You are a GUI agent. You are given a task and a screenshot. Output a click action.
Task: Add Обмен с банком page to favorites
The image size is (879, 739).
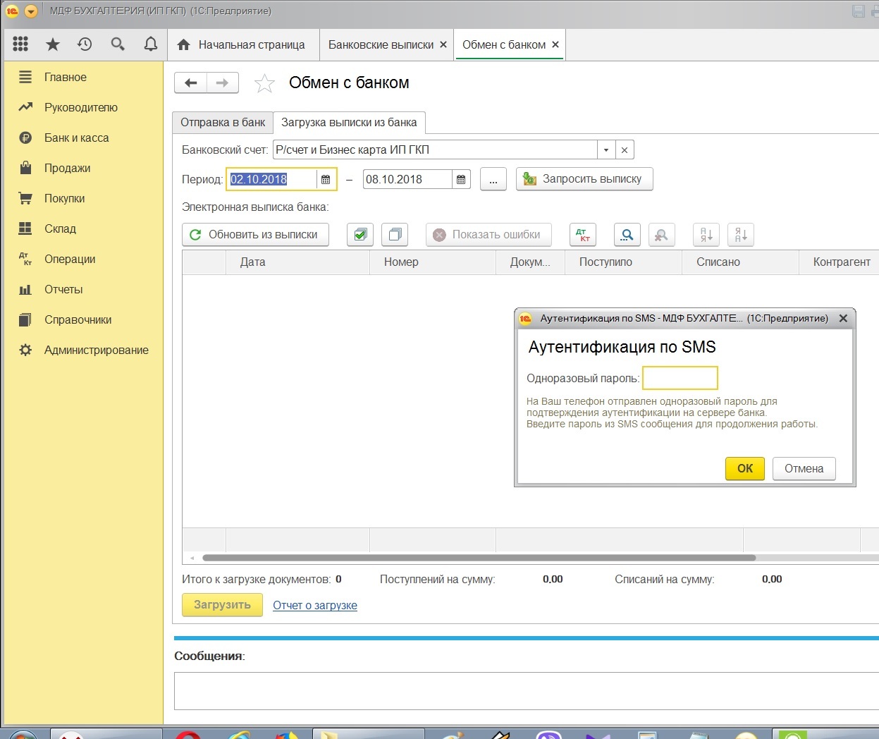coord(264,83)
